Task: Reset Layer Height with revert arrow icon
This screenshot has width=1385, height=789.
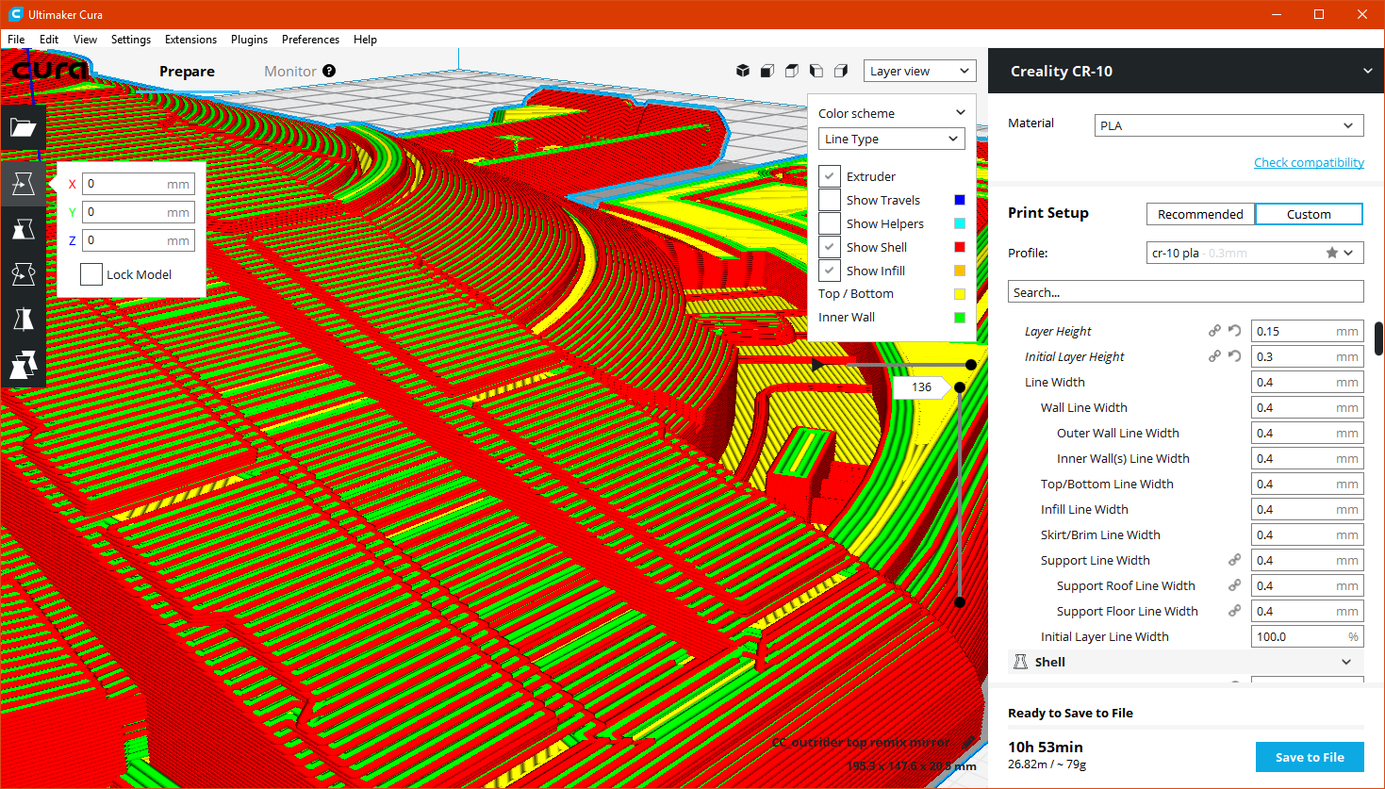Action: 1234,331
